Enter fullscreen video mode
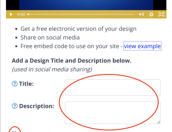 point(161,14)
